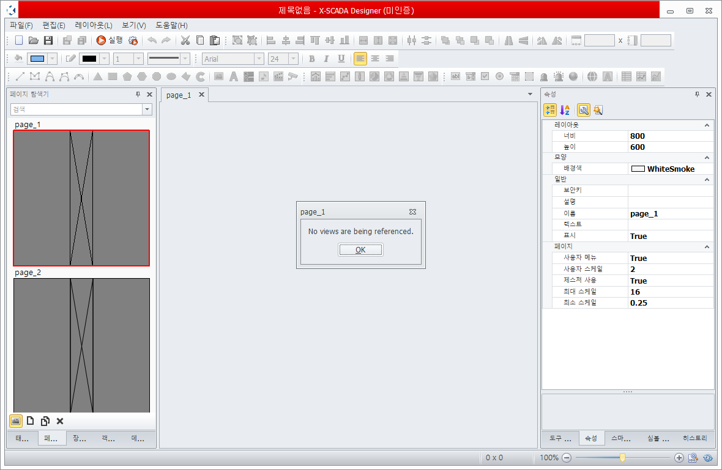722x470 pixels.
Task: Click the page search input field
Action: point(76,109)
